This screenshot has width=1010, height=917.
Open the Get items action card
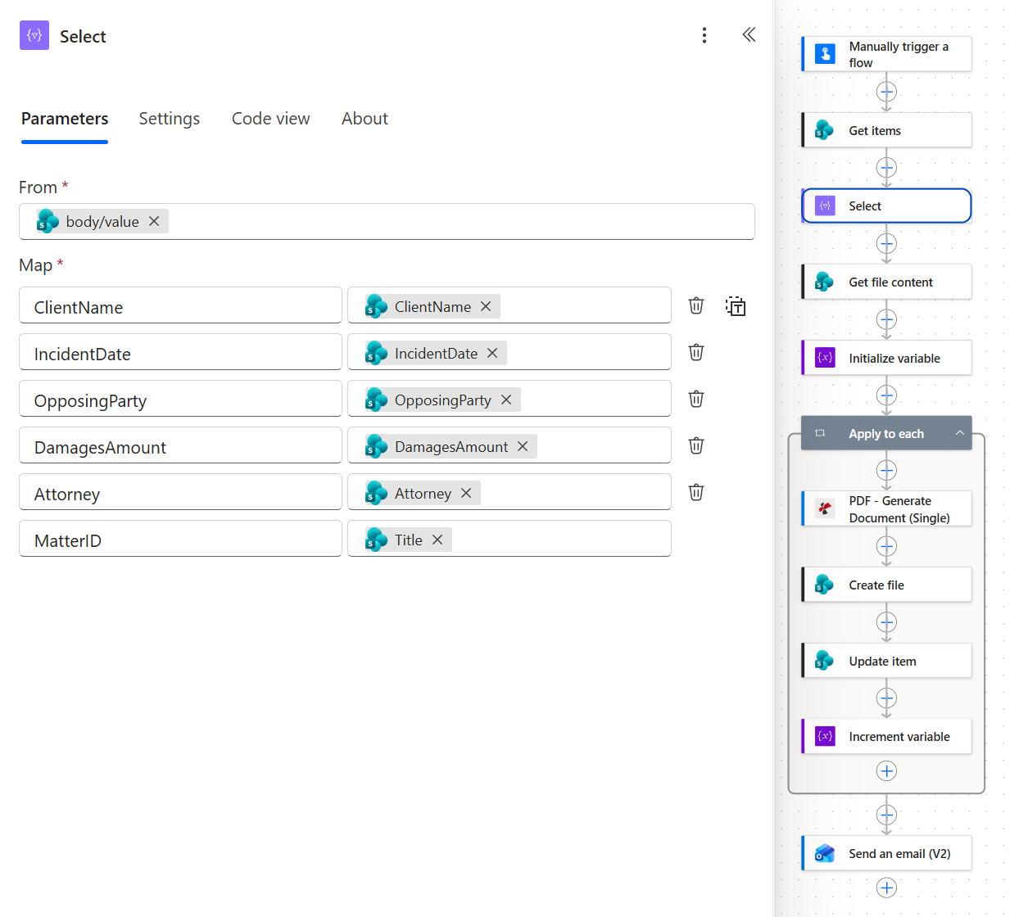pyautogui.click(x=886, y=130)
